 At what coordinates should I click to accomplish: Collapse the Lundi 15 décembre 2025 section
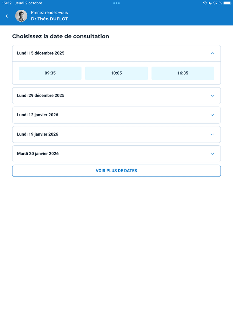click(x=212, y=53)
